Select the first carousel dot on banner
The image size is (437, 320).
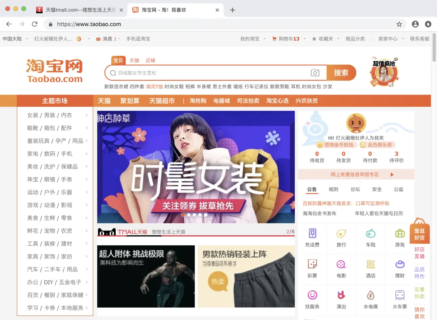click(183, 215)
